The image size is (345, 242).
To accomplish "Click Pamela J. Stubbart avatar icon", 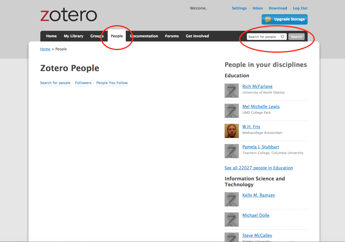I will click(231, 151).
